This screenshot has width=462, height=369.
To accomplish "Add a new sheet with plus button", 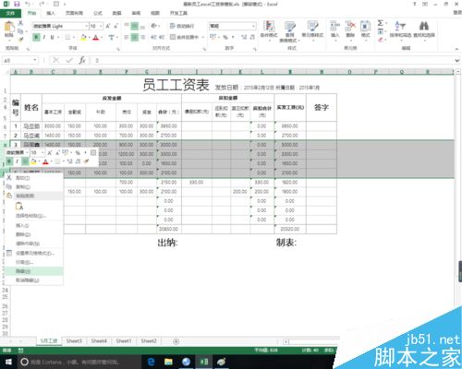I will (x=176, y=341).
